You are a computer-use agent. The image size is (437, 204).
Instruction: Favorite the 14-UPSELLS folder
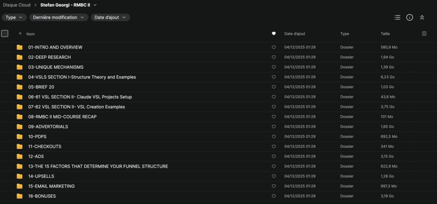[x=274, y=176]
